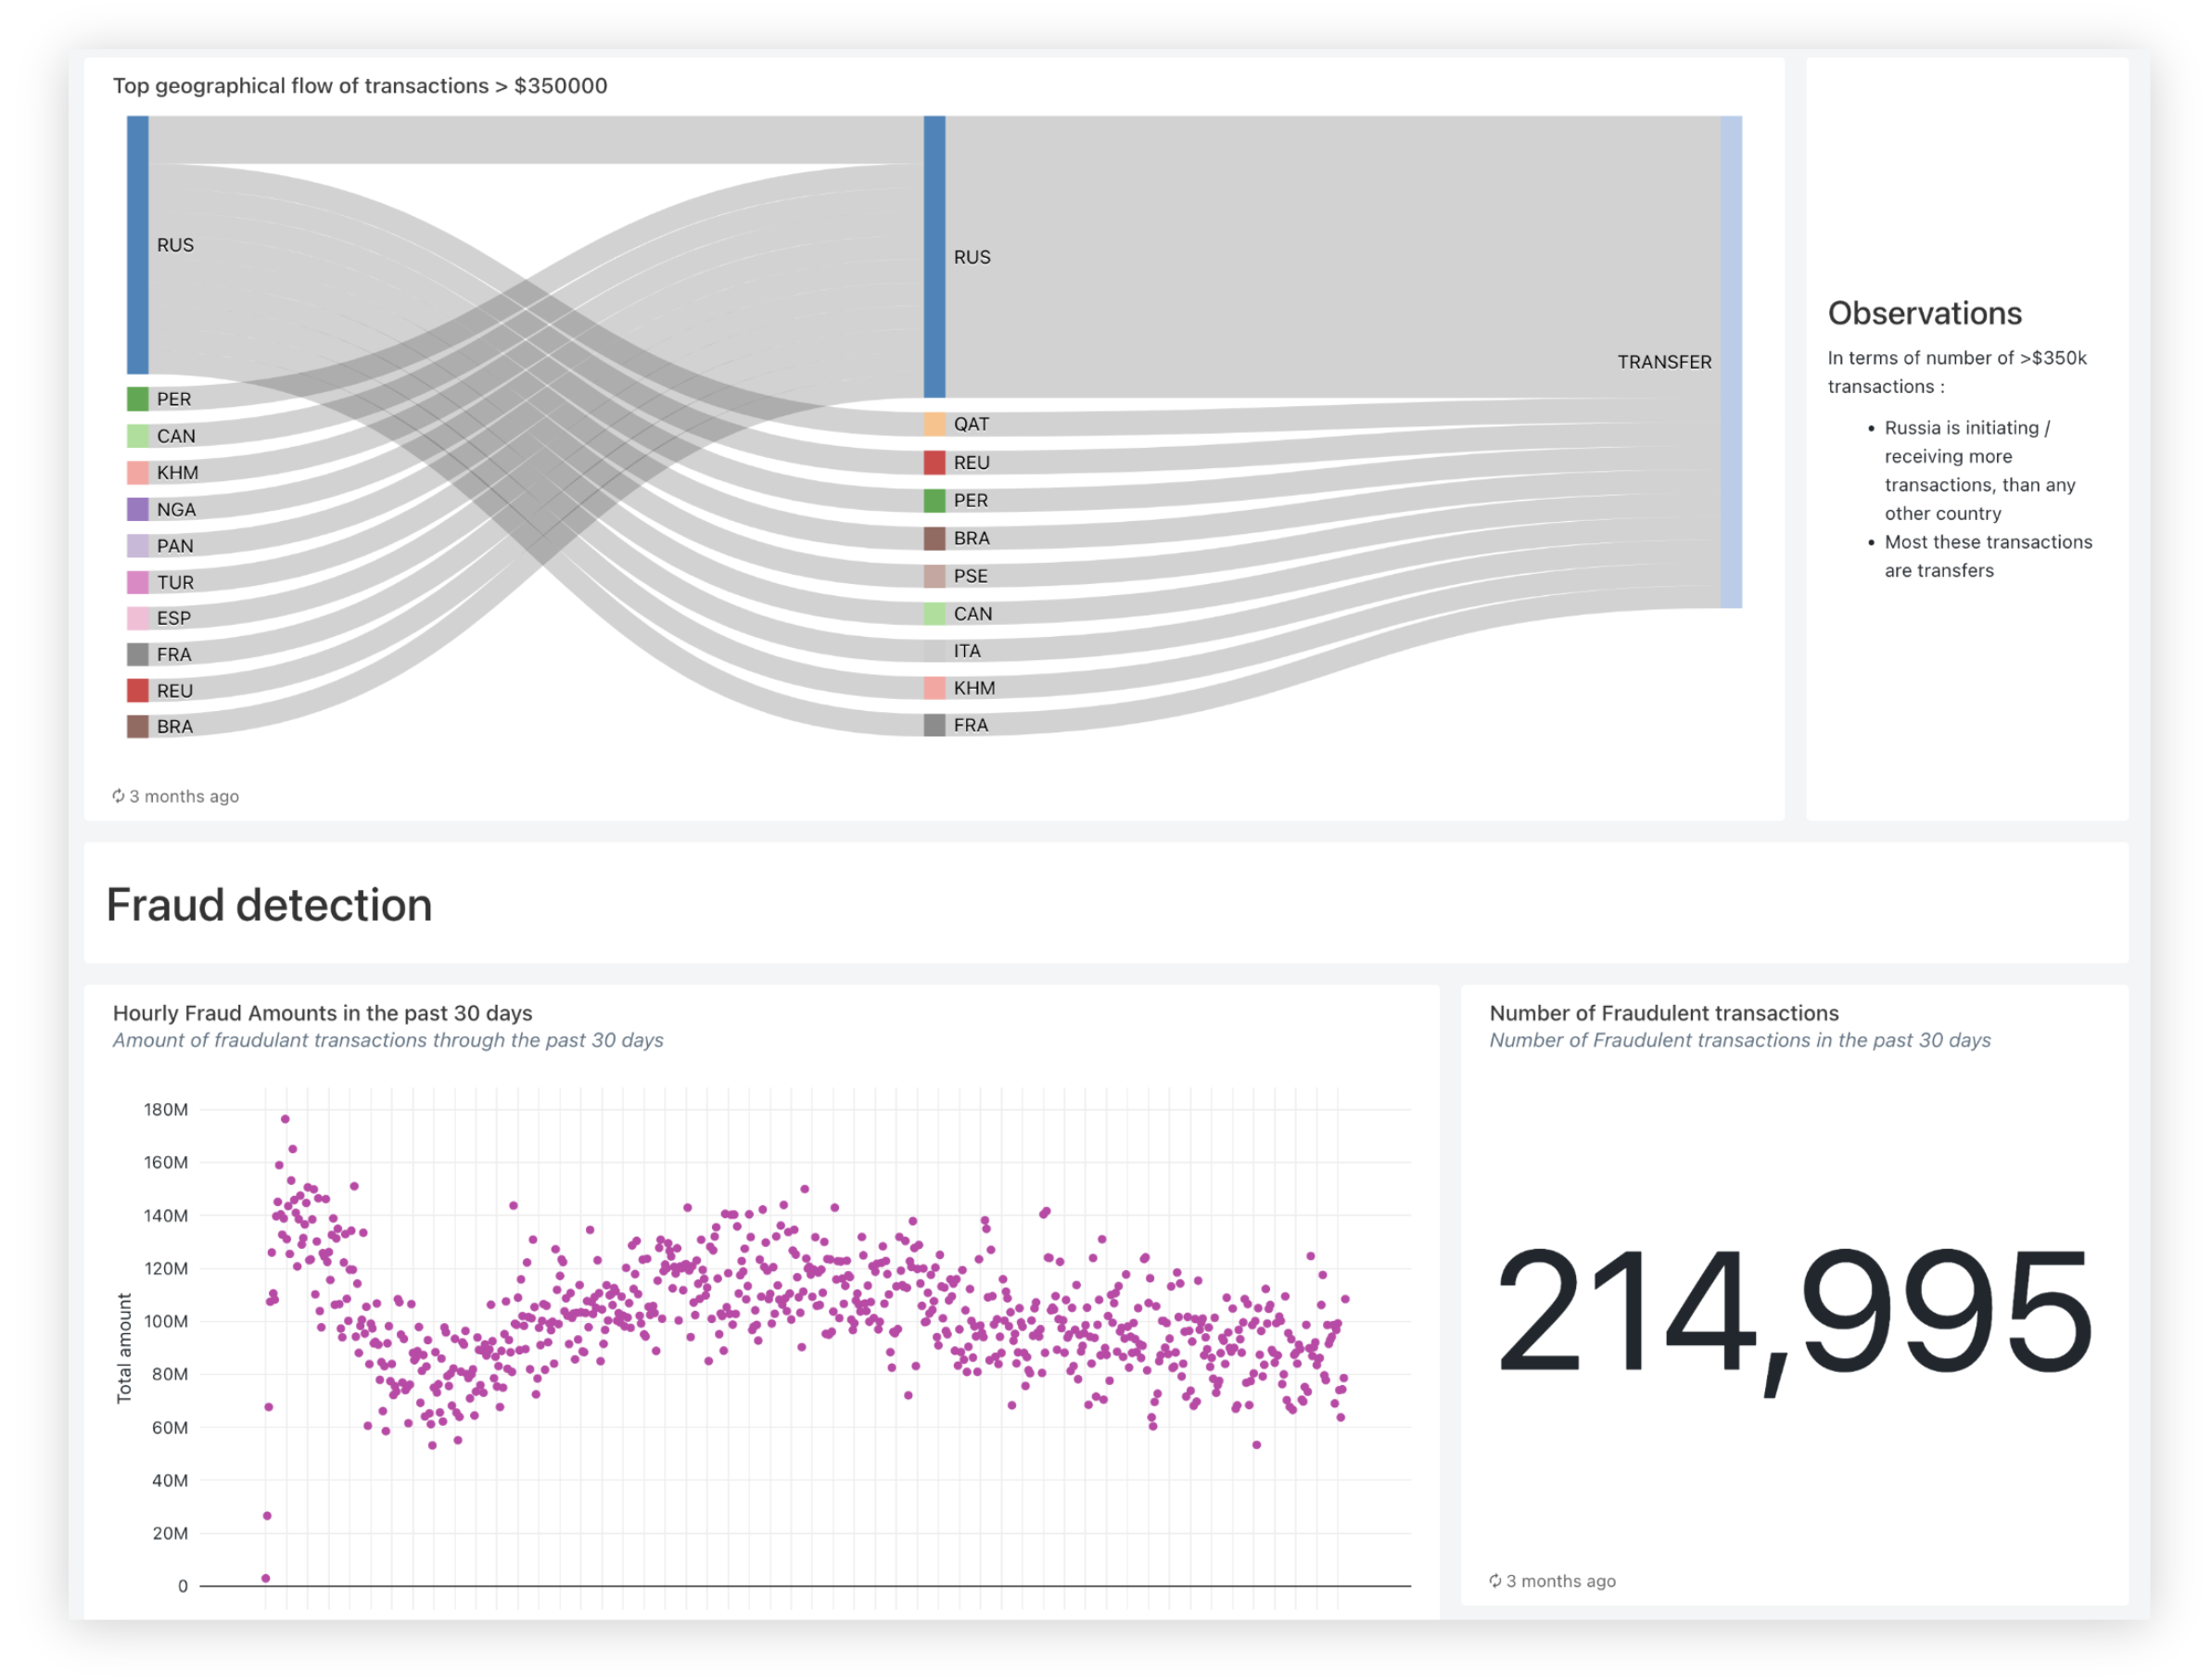The height and width of the screenshot is (1678, 2212).
Task: Select purple NGA source node
Action: [138, 509]
